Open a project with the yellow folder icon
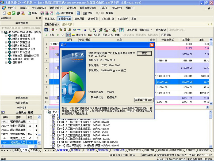Image resolution: width=214 pixels, height=161 pixels. pyautogui.click(x=9, y=13)
